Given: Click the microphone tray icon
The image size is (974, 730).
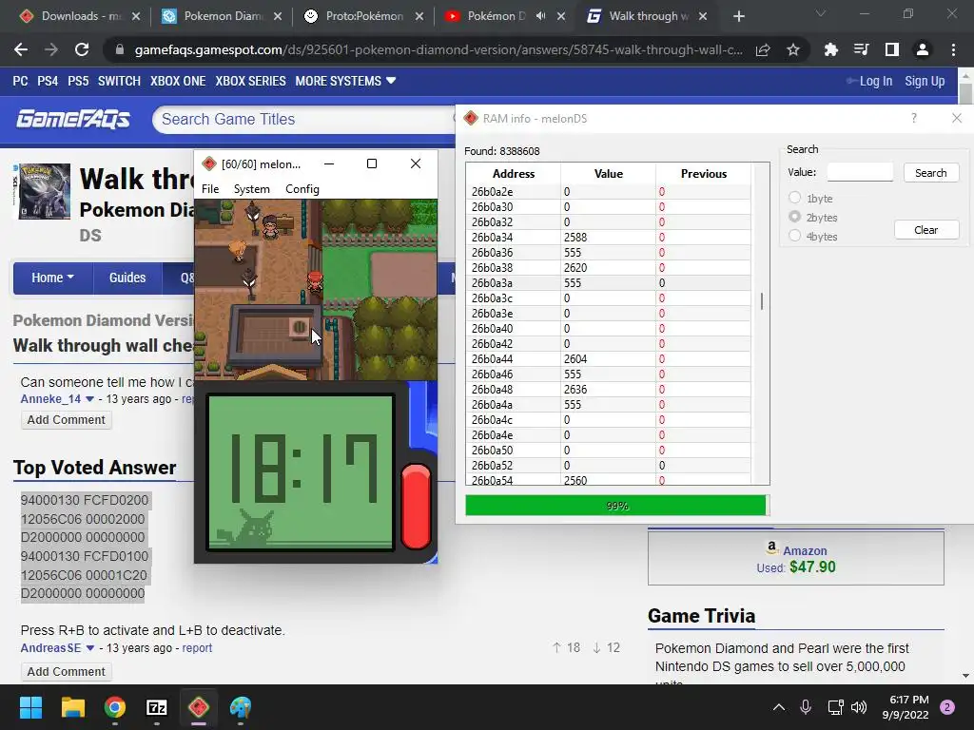Looking at the screenshot, I should pyautogui.click(x=806, y=707).
